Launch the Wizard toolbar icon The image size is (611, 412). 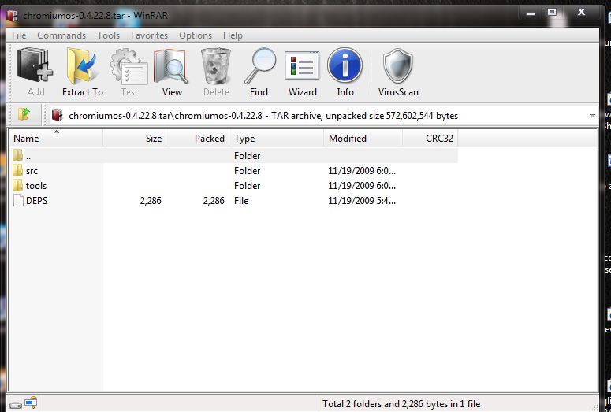click(302, 65)
